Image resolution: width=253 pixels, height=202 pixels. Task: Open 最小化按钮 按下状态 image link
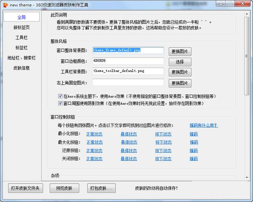(x=163, y=134)
